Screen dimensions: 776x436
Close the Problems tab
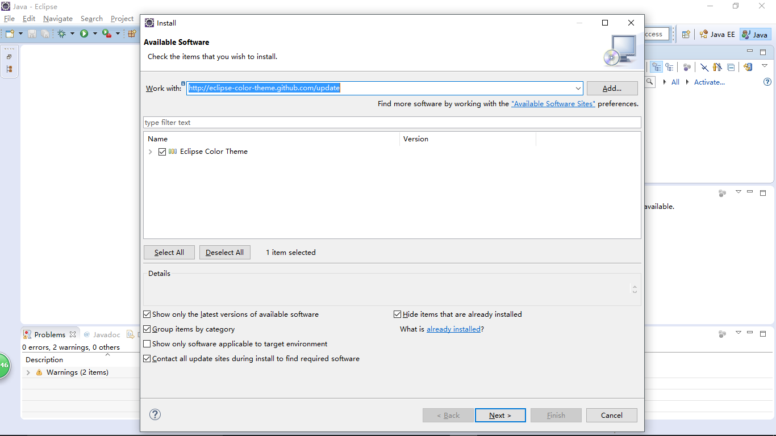point(73,334)
